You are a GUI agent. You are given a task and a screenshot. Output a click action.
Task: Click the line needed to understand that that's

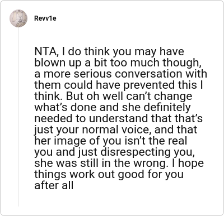(119, 118)
